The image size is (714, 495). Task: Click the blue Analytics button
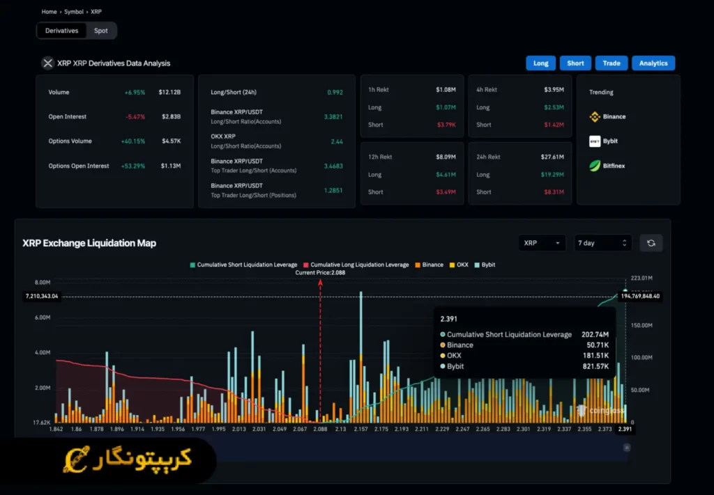653,63
